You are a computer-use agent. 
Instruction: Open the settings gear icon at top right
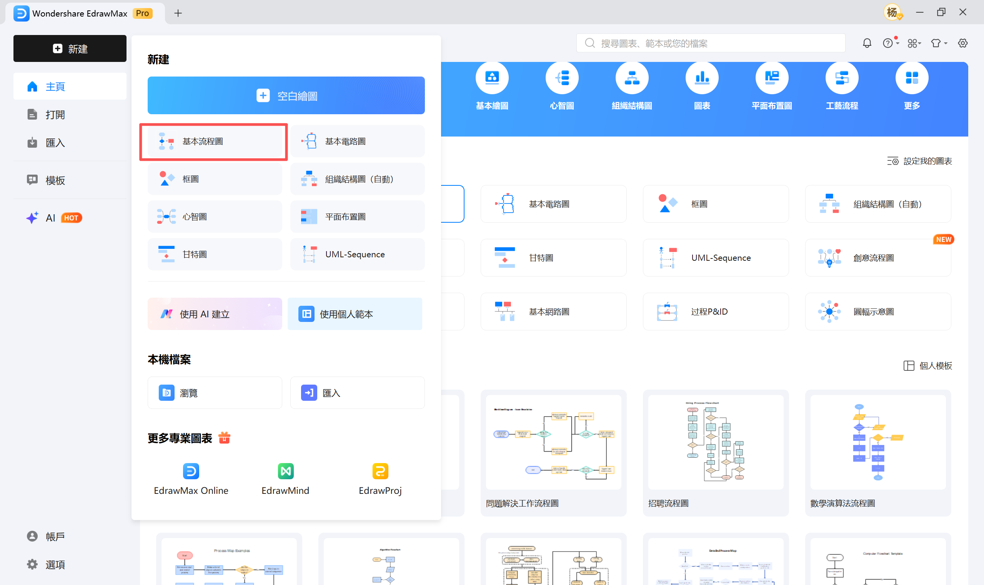[x=962, y=43]
